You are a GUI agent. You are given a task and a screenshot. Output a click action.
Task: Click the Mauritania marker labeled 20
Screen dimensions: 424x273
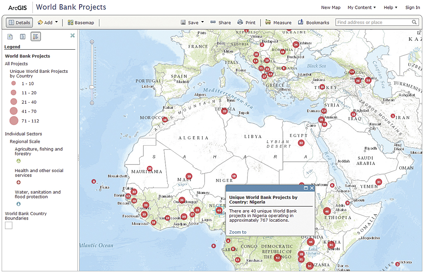[x=149, y=168]
